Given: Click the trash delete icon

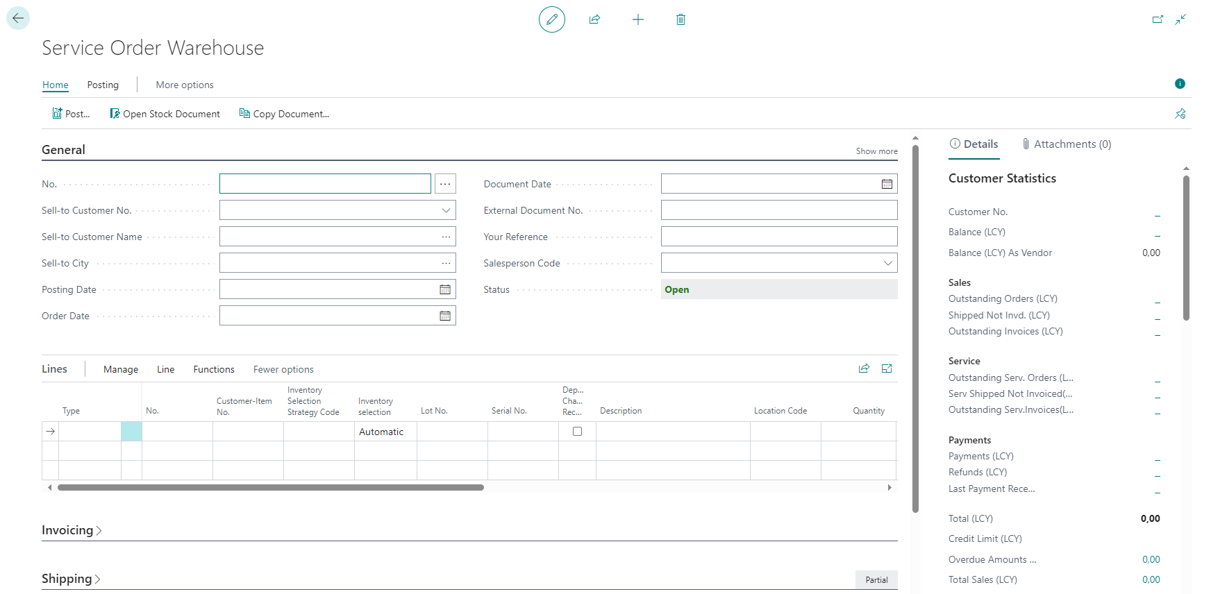Looking at the screenshot, I should click(x=680, y=19).
